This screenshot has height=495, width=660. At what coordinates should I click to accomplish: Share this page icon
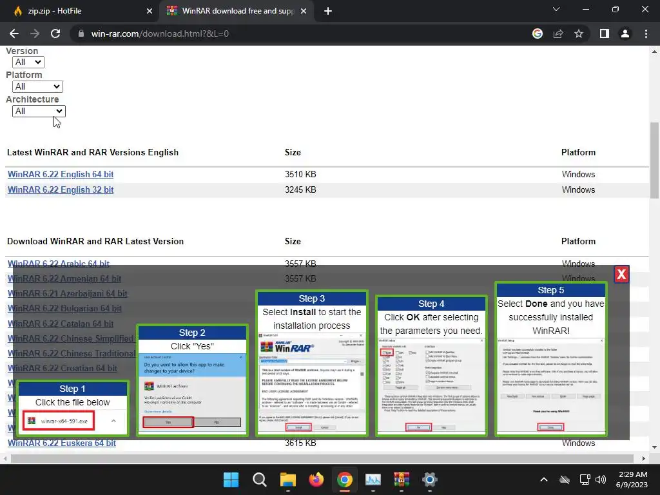(x=558, y=34)
